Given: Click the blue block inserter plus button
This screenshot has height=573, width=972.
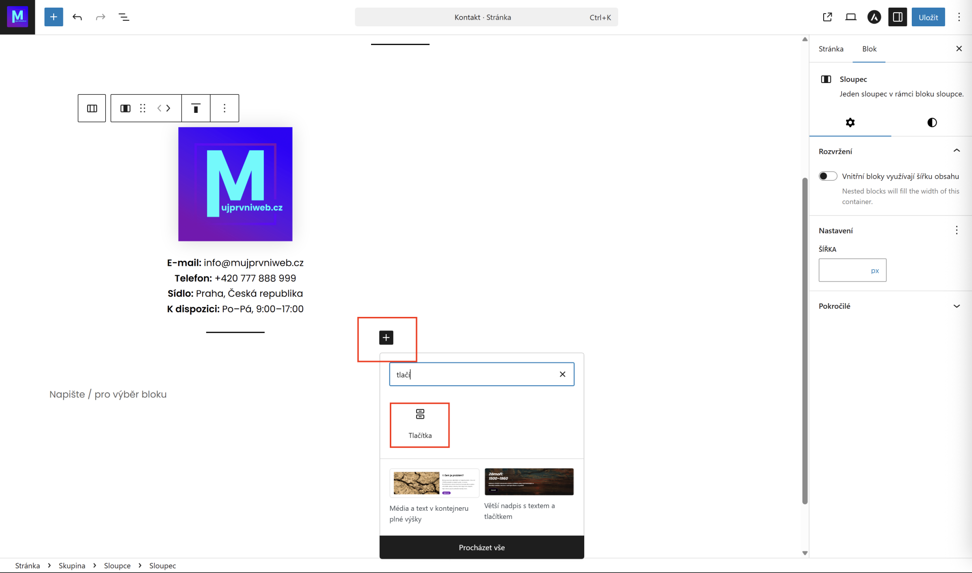Looking at the screenshot, I should point(54,17).
